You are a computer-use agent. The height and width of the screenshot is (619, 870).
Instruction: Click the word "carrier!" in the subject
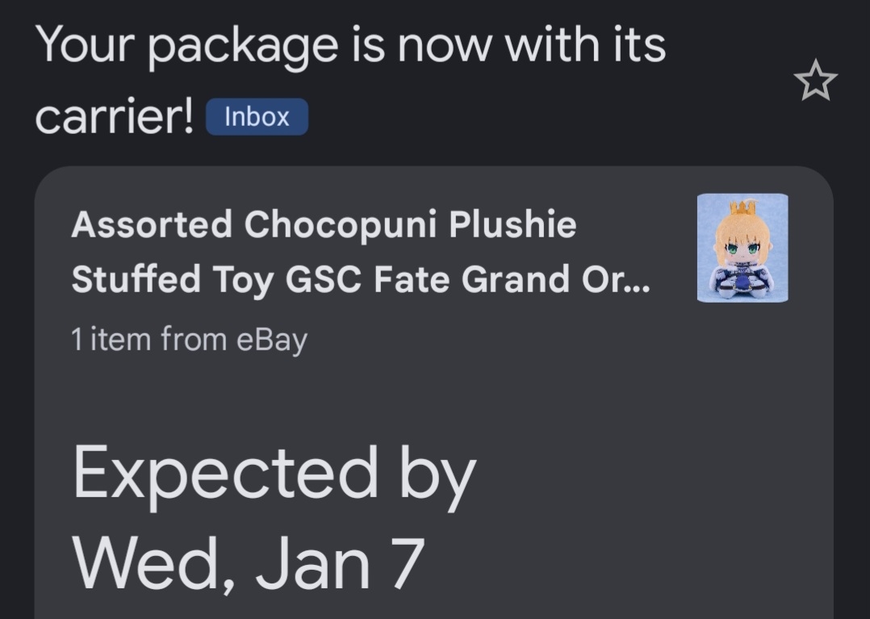115,117
